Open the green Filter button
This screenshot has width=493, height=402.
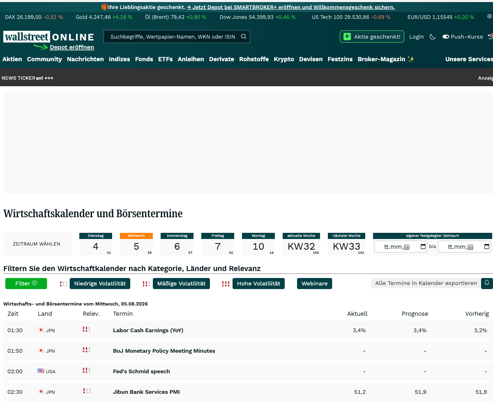point(26,283)
